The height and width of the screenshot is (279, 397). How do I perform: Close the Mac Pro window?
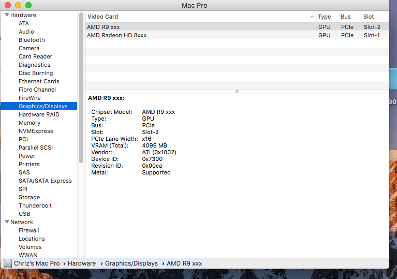(x=8, y=5)
